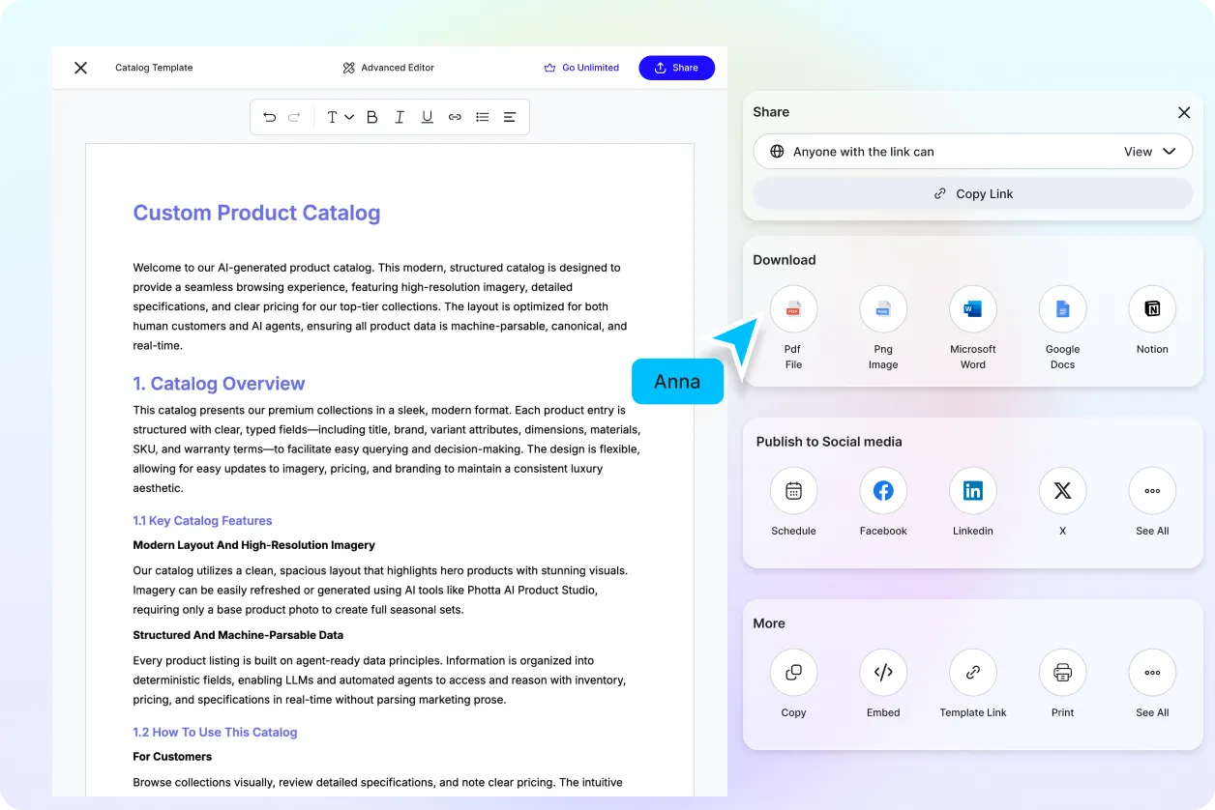Export the catalog to Google Docs

[1062, 308]
